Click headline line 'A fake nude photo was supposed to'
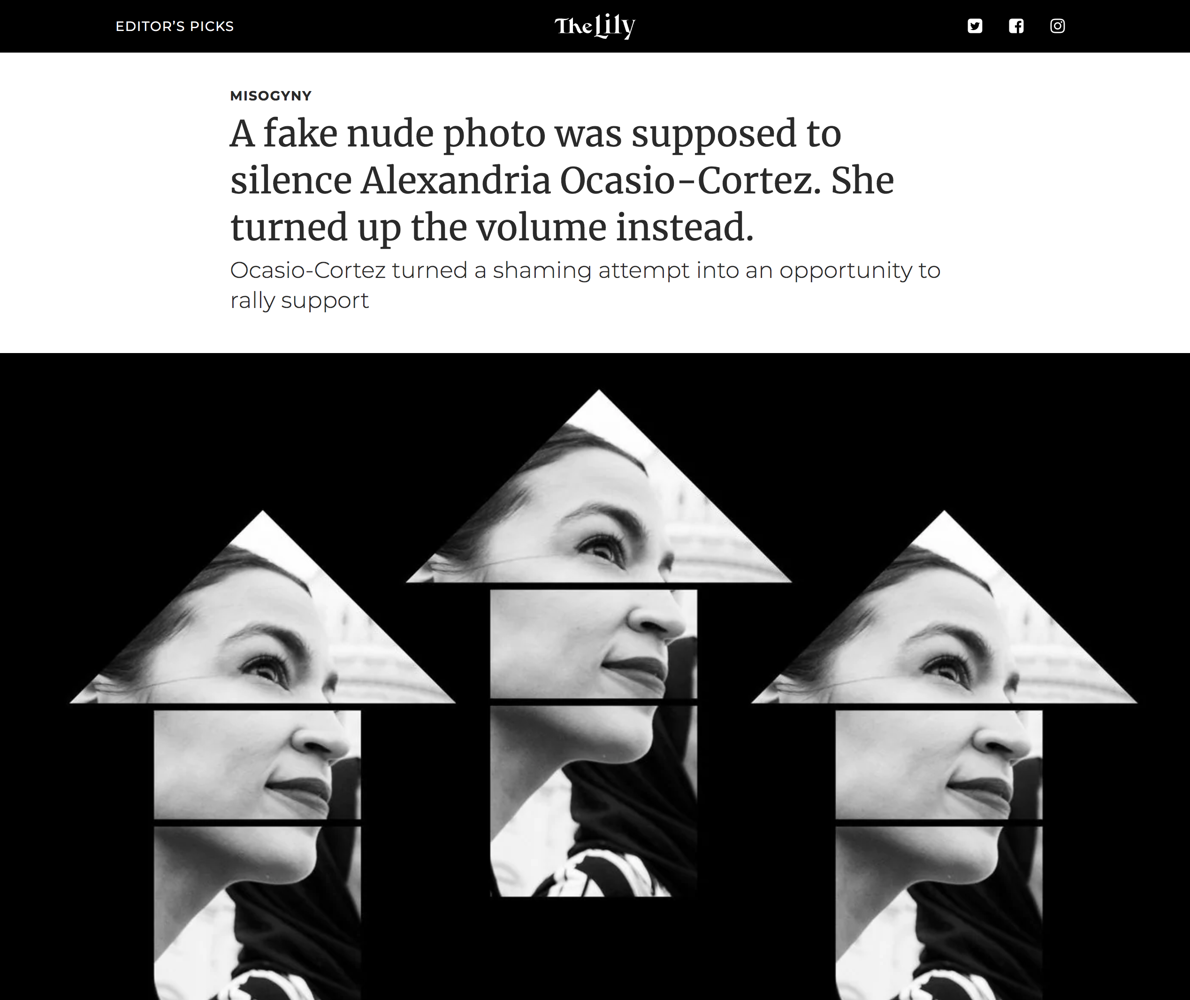The width and height of the screenshot is (1190, 1000). click(x=535, y=134)
